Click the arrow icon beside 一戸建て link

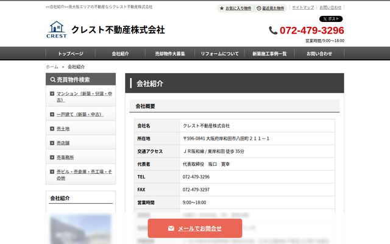[52, 114]
